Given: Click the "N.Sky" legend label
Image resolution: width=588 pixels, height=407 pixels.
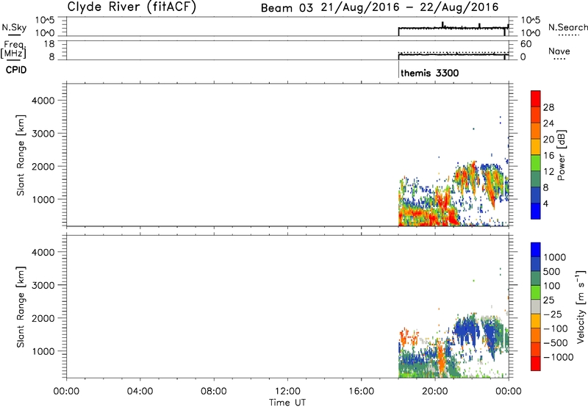Looking at the screenshot, I should coord(14,27).
